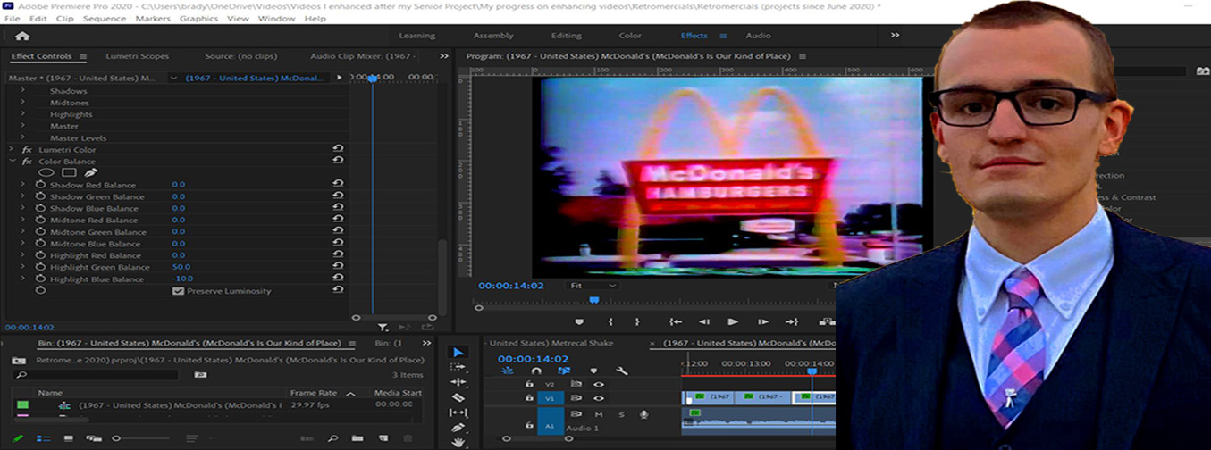Collapse the Color Balance effect
The width and height of the screenshot is (1211, 450).
point(13,162)
